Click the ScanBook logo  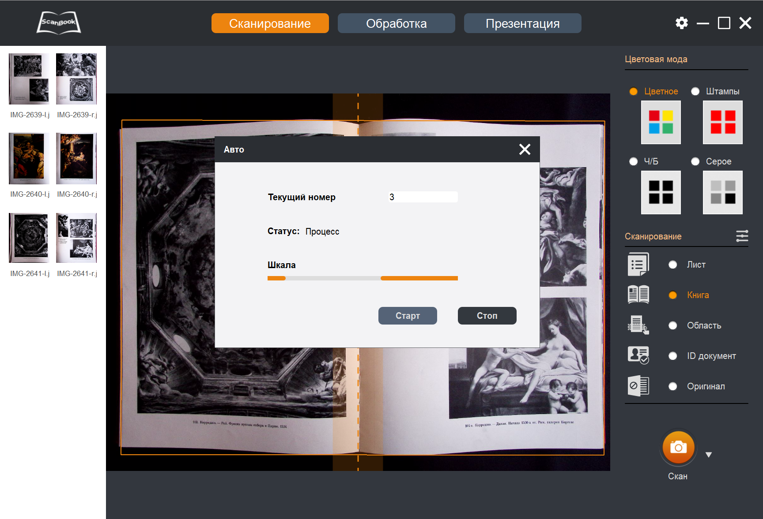59,23
